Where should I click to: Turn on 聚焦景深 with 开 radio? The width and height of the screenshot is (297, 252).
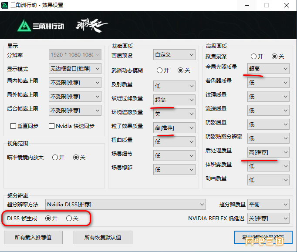click(253, 57)
